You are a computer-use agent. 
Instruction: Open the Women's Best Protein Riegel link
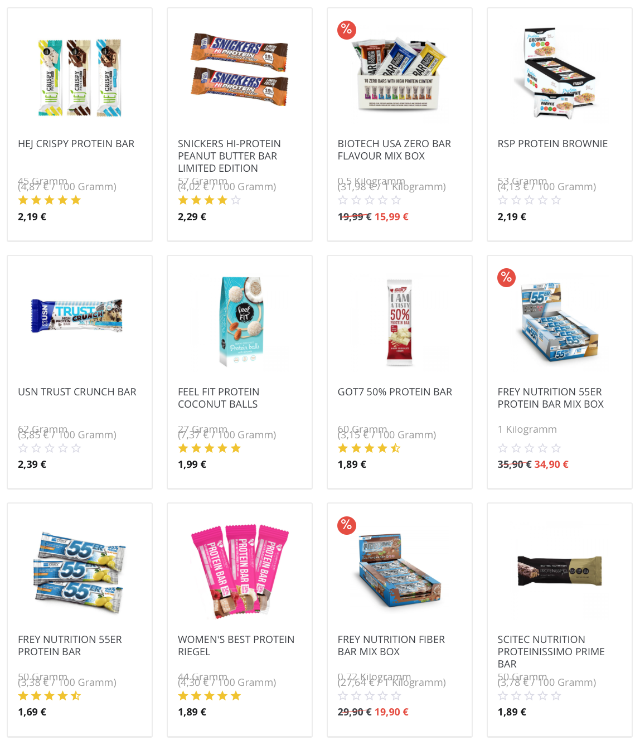(236, 646)
